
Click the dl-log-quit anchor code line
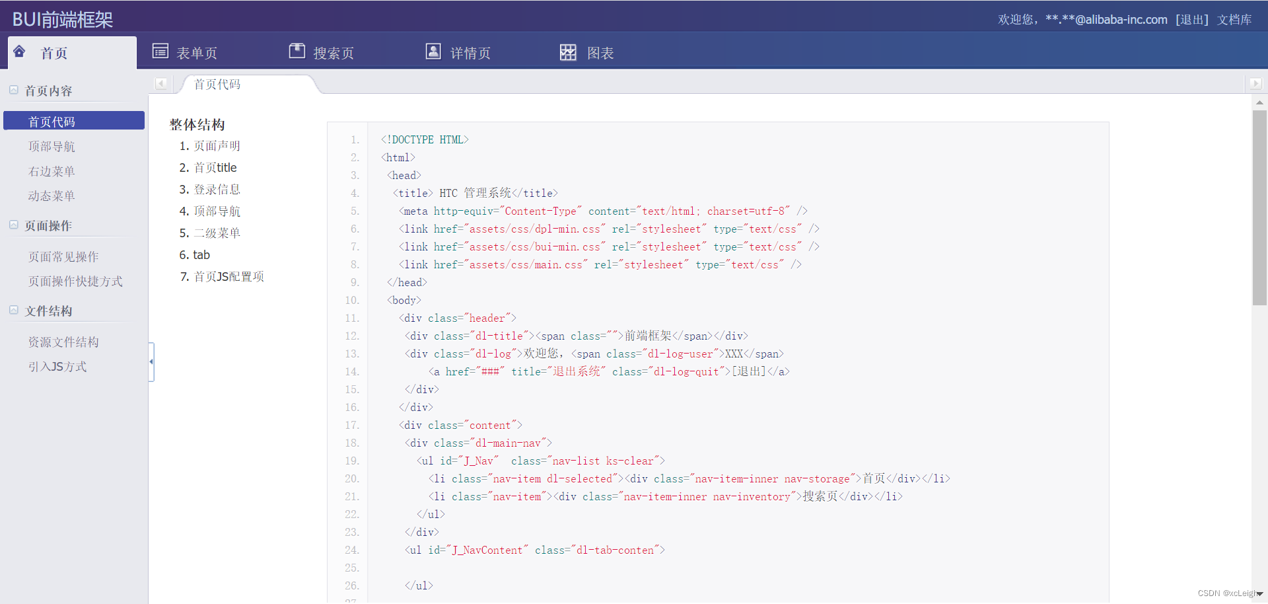coord(609,371)
